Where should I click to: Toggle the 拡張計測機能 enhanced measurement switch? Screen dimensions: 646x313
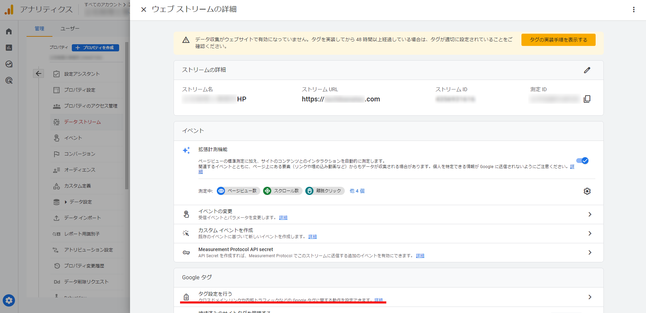pyautogui.click(x=582, y=161)
